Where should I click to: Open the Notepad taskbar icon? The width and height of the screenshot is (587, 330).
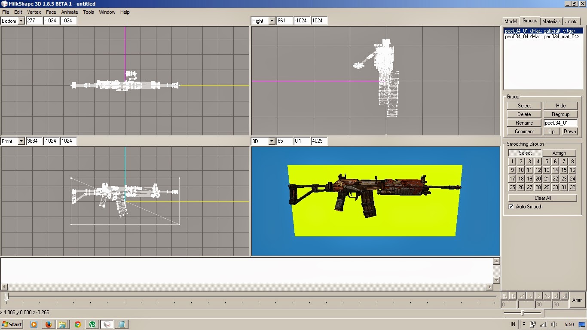tap(122, 324)
